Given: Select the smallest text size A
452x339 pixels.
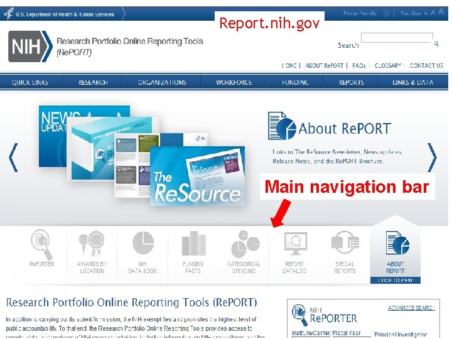Looking at the screenshot, I should click(426, 14).
